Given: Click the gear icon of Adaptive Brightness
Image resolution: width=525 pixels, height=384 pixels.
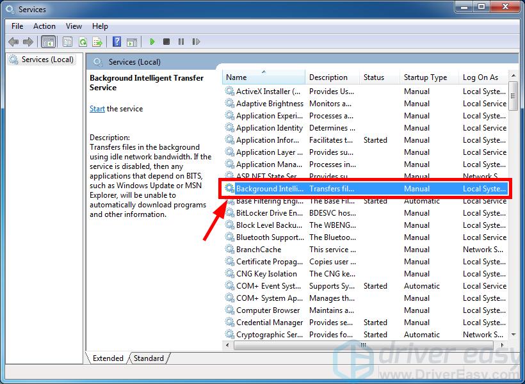Looking at the screenshot, I should (x=229, y=103).
